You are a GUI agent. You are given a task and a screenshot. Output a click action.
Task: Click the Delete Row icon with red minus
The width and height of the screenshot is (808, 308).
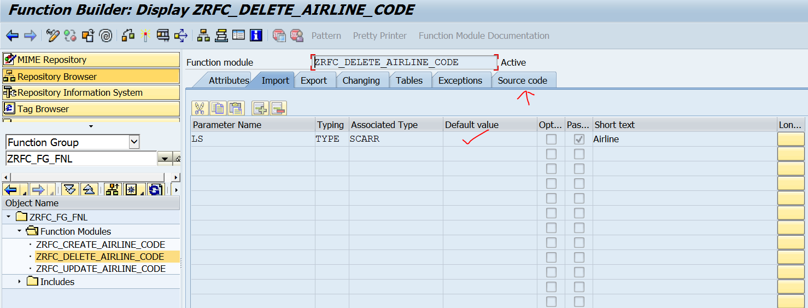278,108
